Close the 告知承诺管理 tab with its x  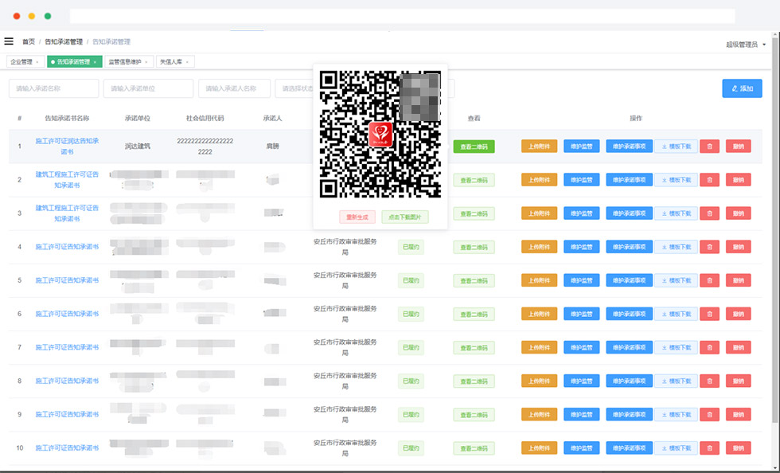click(95, 62)
